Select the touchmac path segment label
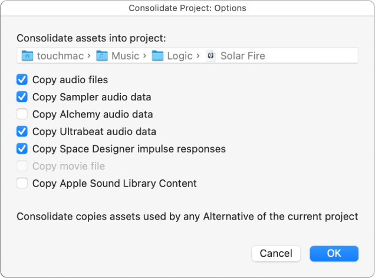The image size is (375, 278). pos(60,56)
